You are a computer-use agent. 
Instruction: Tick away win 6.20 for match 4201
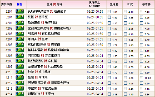pyautogui.click(x=141, y=23)
